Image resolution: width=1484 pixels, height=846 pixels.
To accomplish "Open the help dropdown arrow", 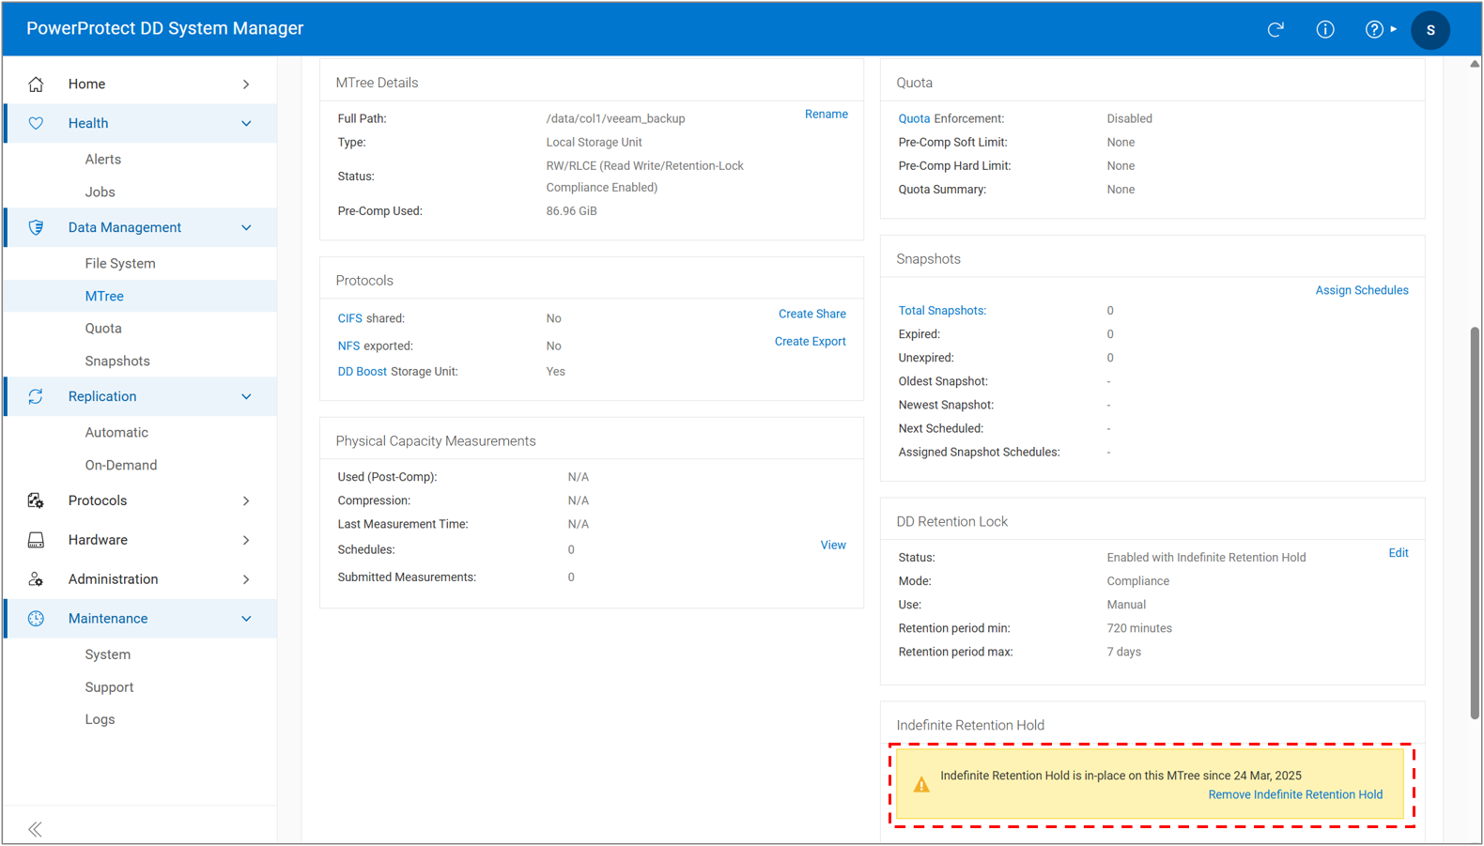I will [x=1394, y=29].
